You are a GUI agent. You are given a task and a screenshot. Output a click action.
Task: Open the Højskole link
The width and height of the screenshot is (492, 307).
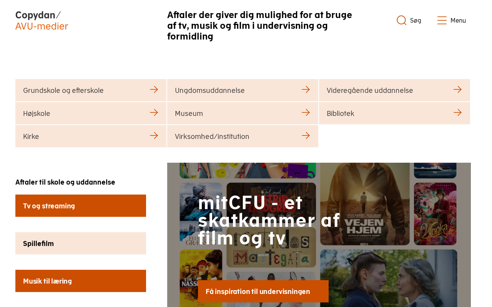(x=91, y=113)
